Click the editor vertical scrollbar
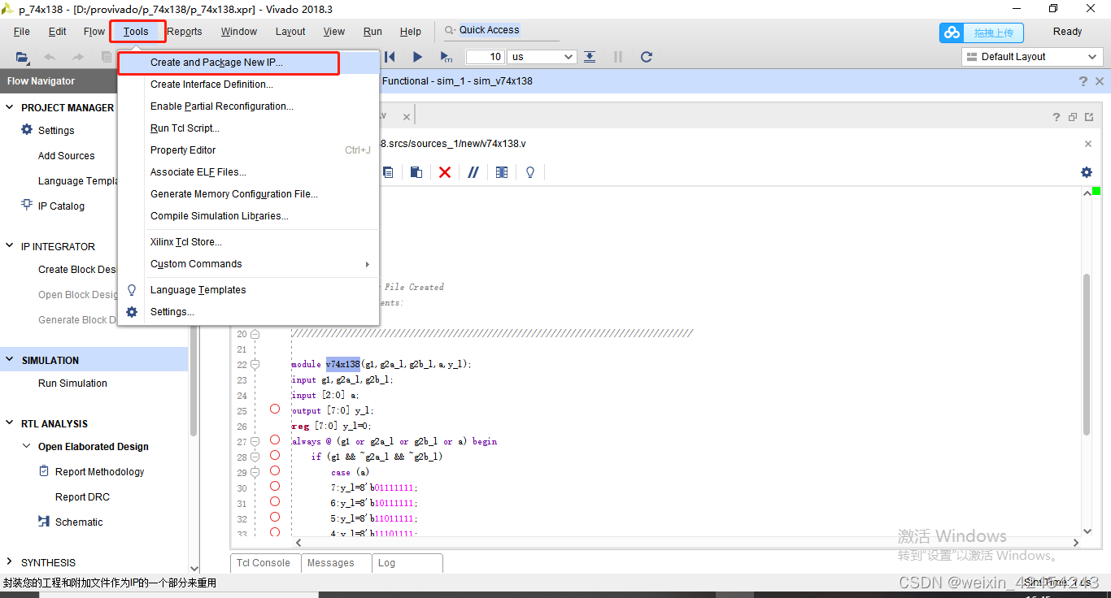 tap(1087, 354)
